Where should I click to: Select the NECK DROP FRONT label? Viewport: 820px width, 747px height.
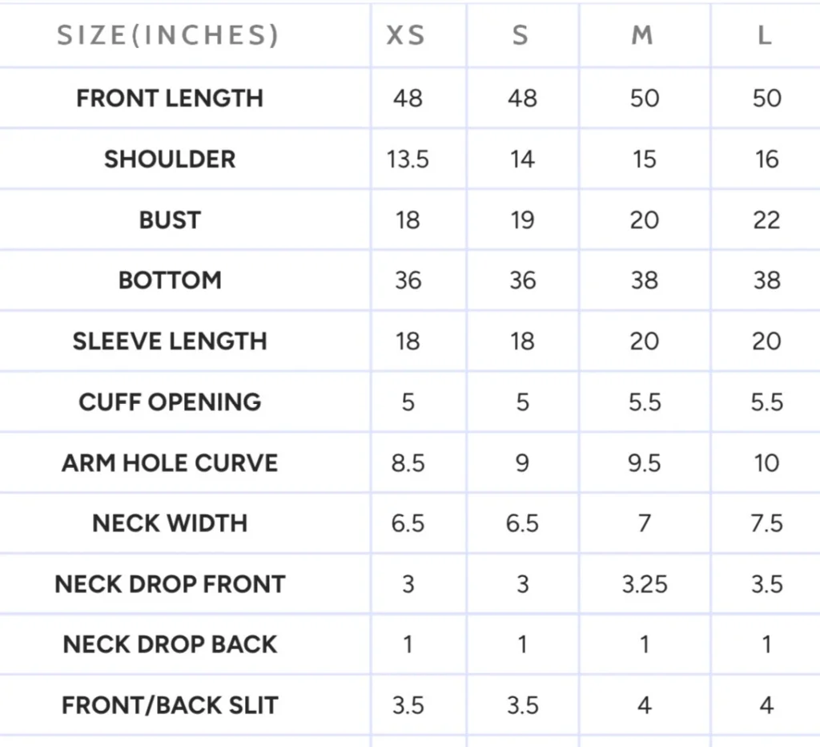click(x=170, y=584)
